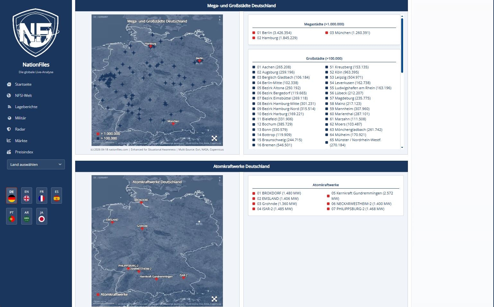Click the Lageberichte feed icon
This screenshot has width=494, height=307.
9,107
